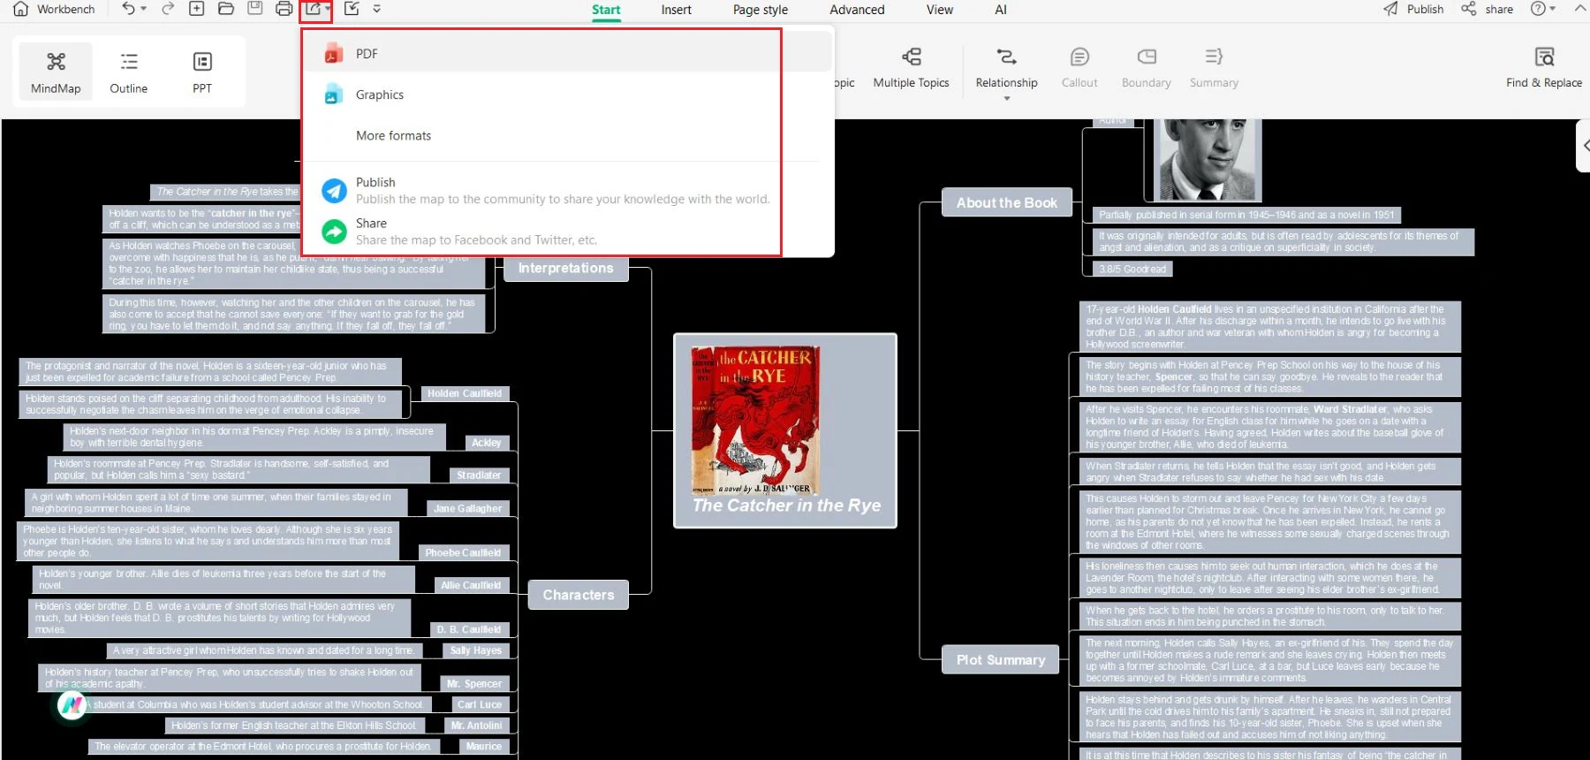Screen dimensions: 1590x760
Task: Click the Import icon next to Export
Action: [x=352, y=9]
